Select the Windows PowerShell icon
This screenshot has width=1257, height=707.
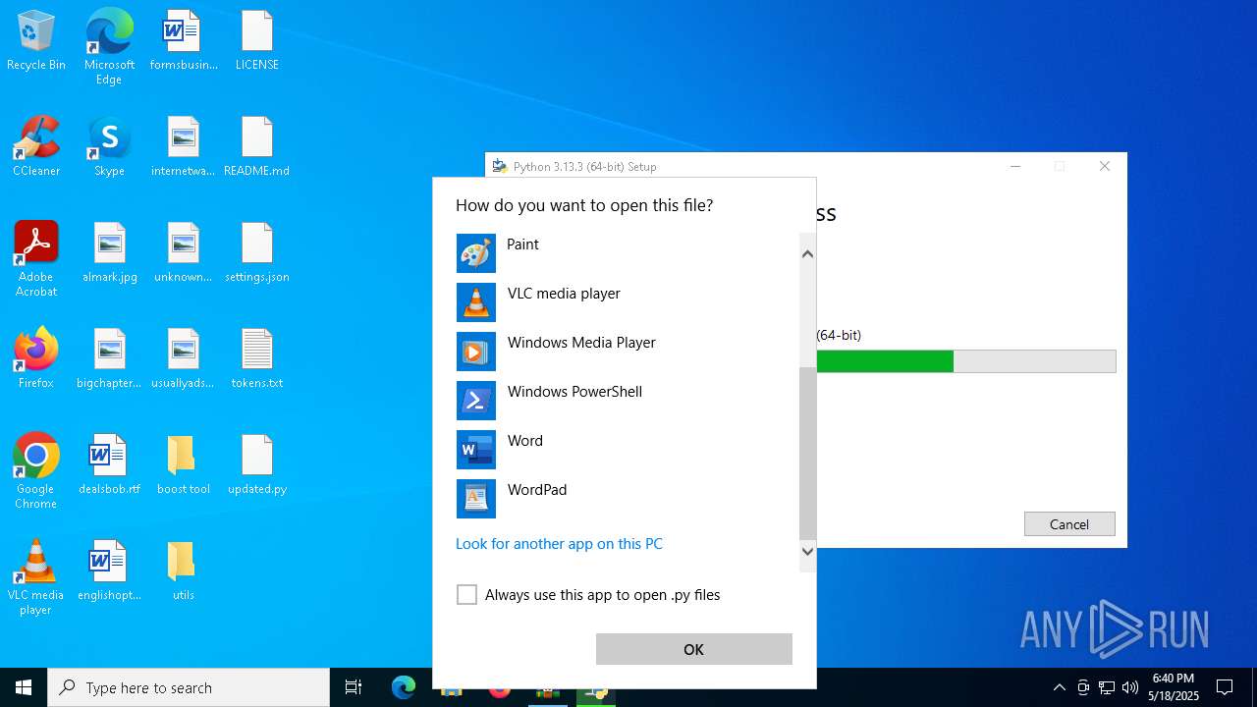(x=476, y=401)
